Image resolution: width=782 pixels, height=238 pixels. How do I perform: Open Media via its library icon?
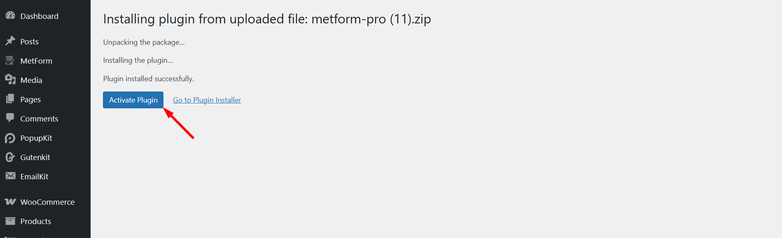[10, 80]
